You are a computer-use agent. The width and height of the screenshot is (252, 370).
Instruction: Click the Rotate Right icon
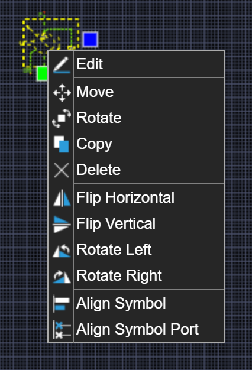tap(62, 277)
